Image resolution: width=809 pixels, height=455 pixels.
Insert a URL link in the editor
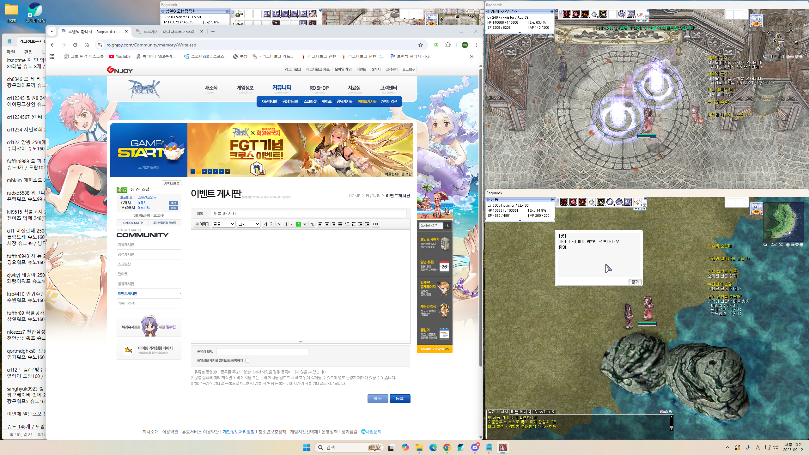pos(376,224)
